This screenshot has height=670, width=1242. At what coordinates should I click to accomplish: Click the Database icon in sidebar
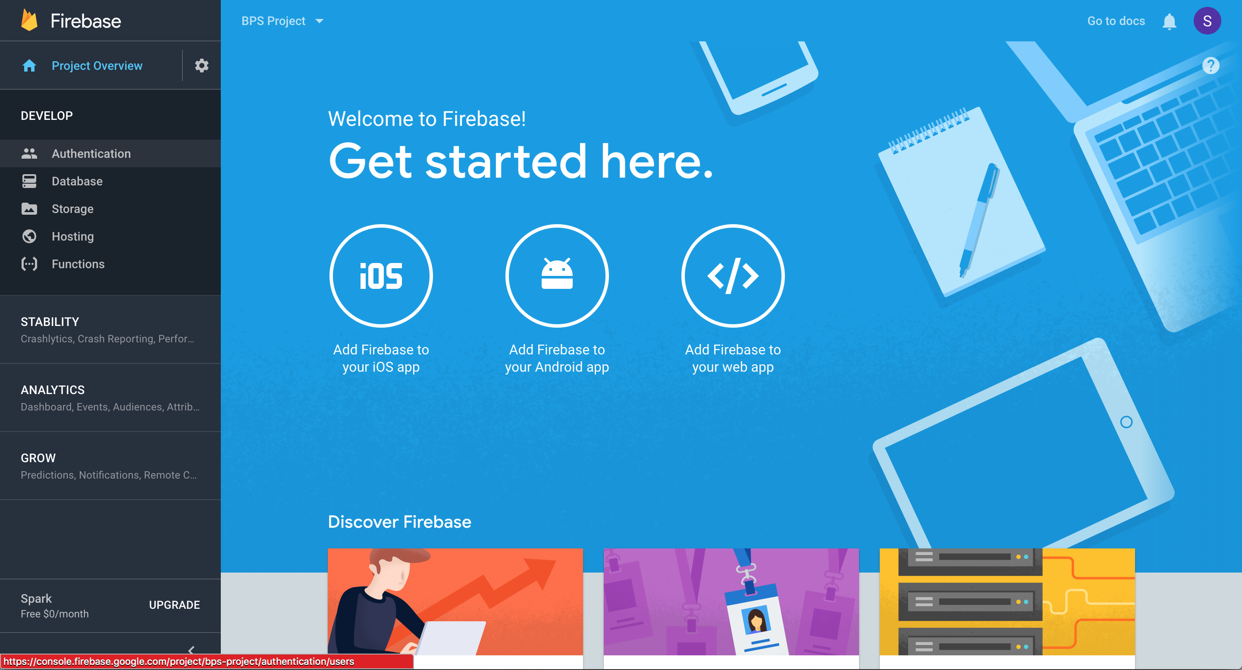click(x=29, y=181)
